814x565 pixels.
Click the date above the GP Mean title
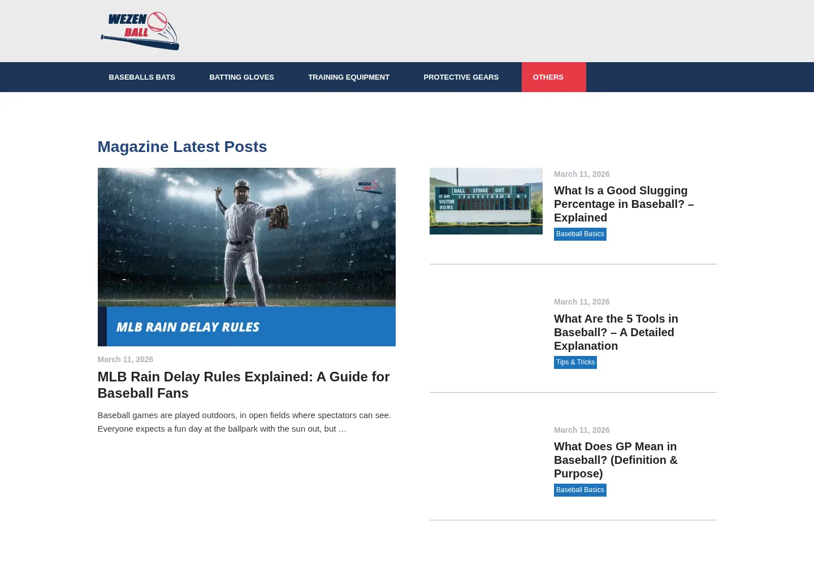(582, 430)
